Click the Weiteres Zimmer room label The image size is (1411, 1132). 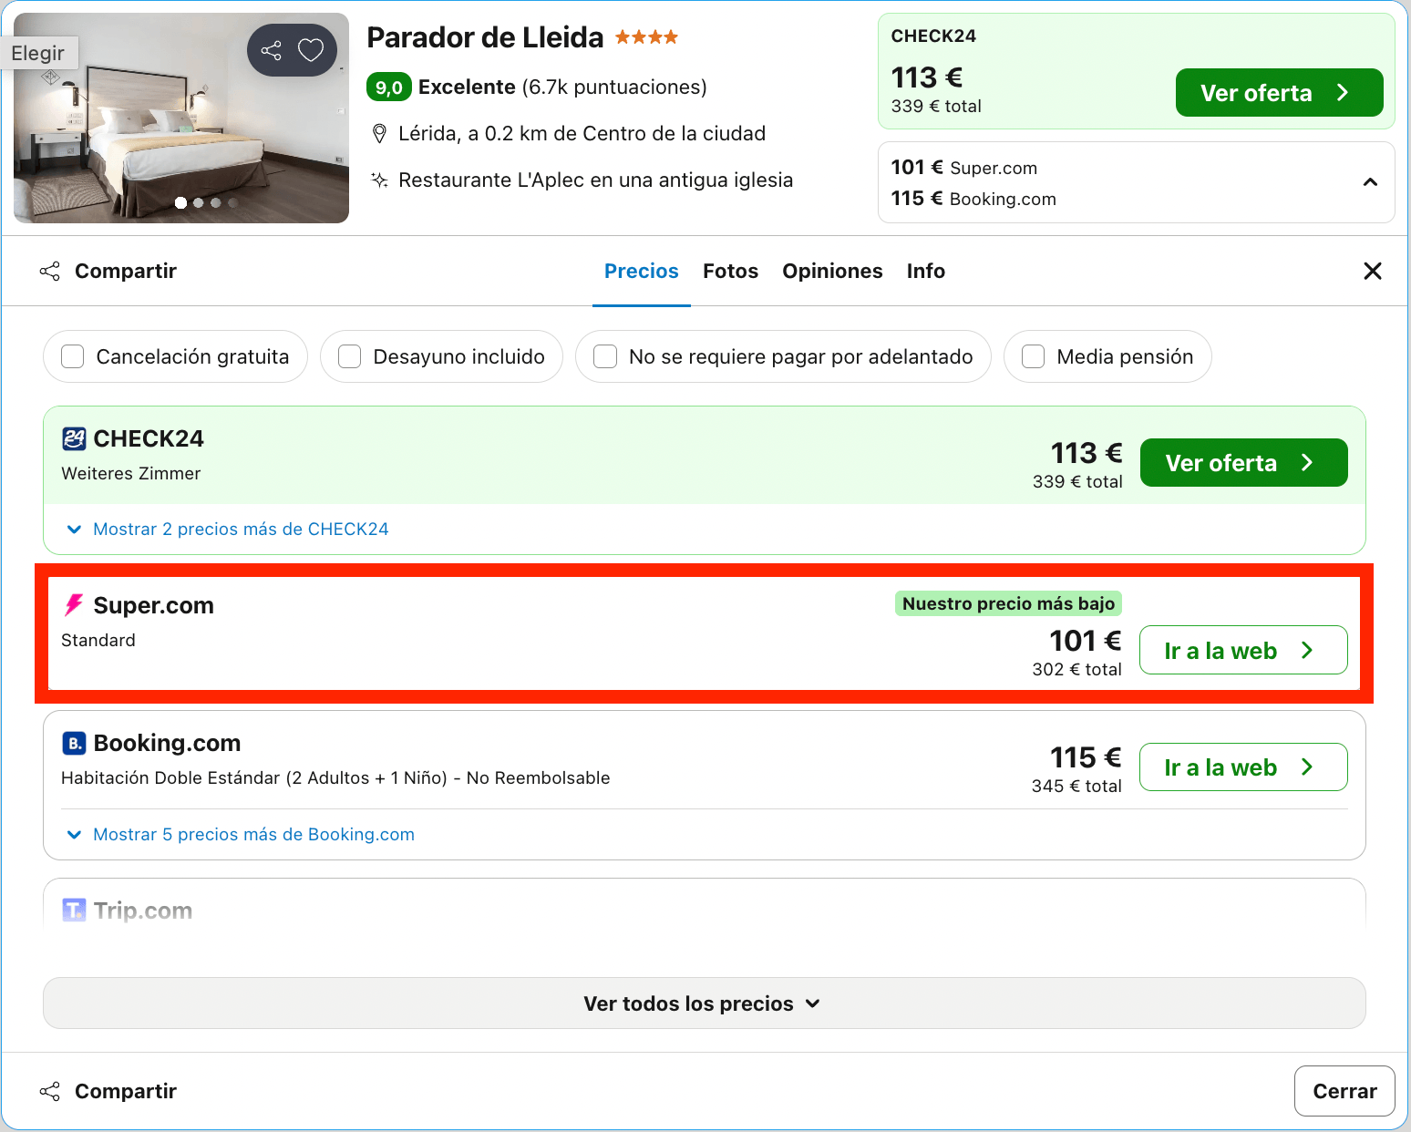coord(131,474)
